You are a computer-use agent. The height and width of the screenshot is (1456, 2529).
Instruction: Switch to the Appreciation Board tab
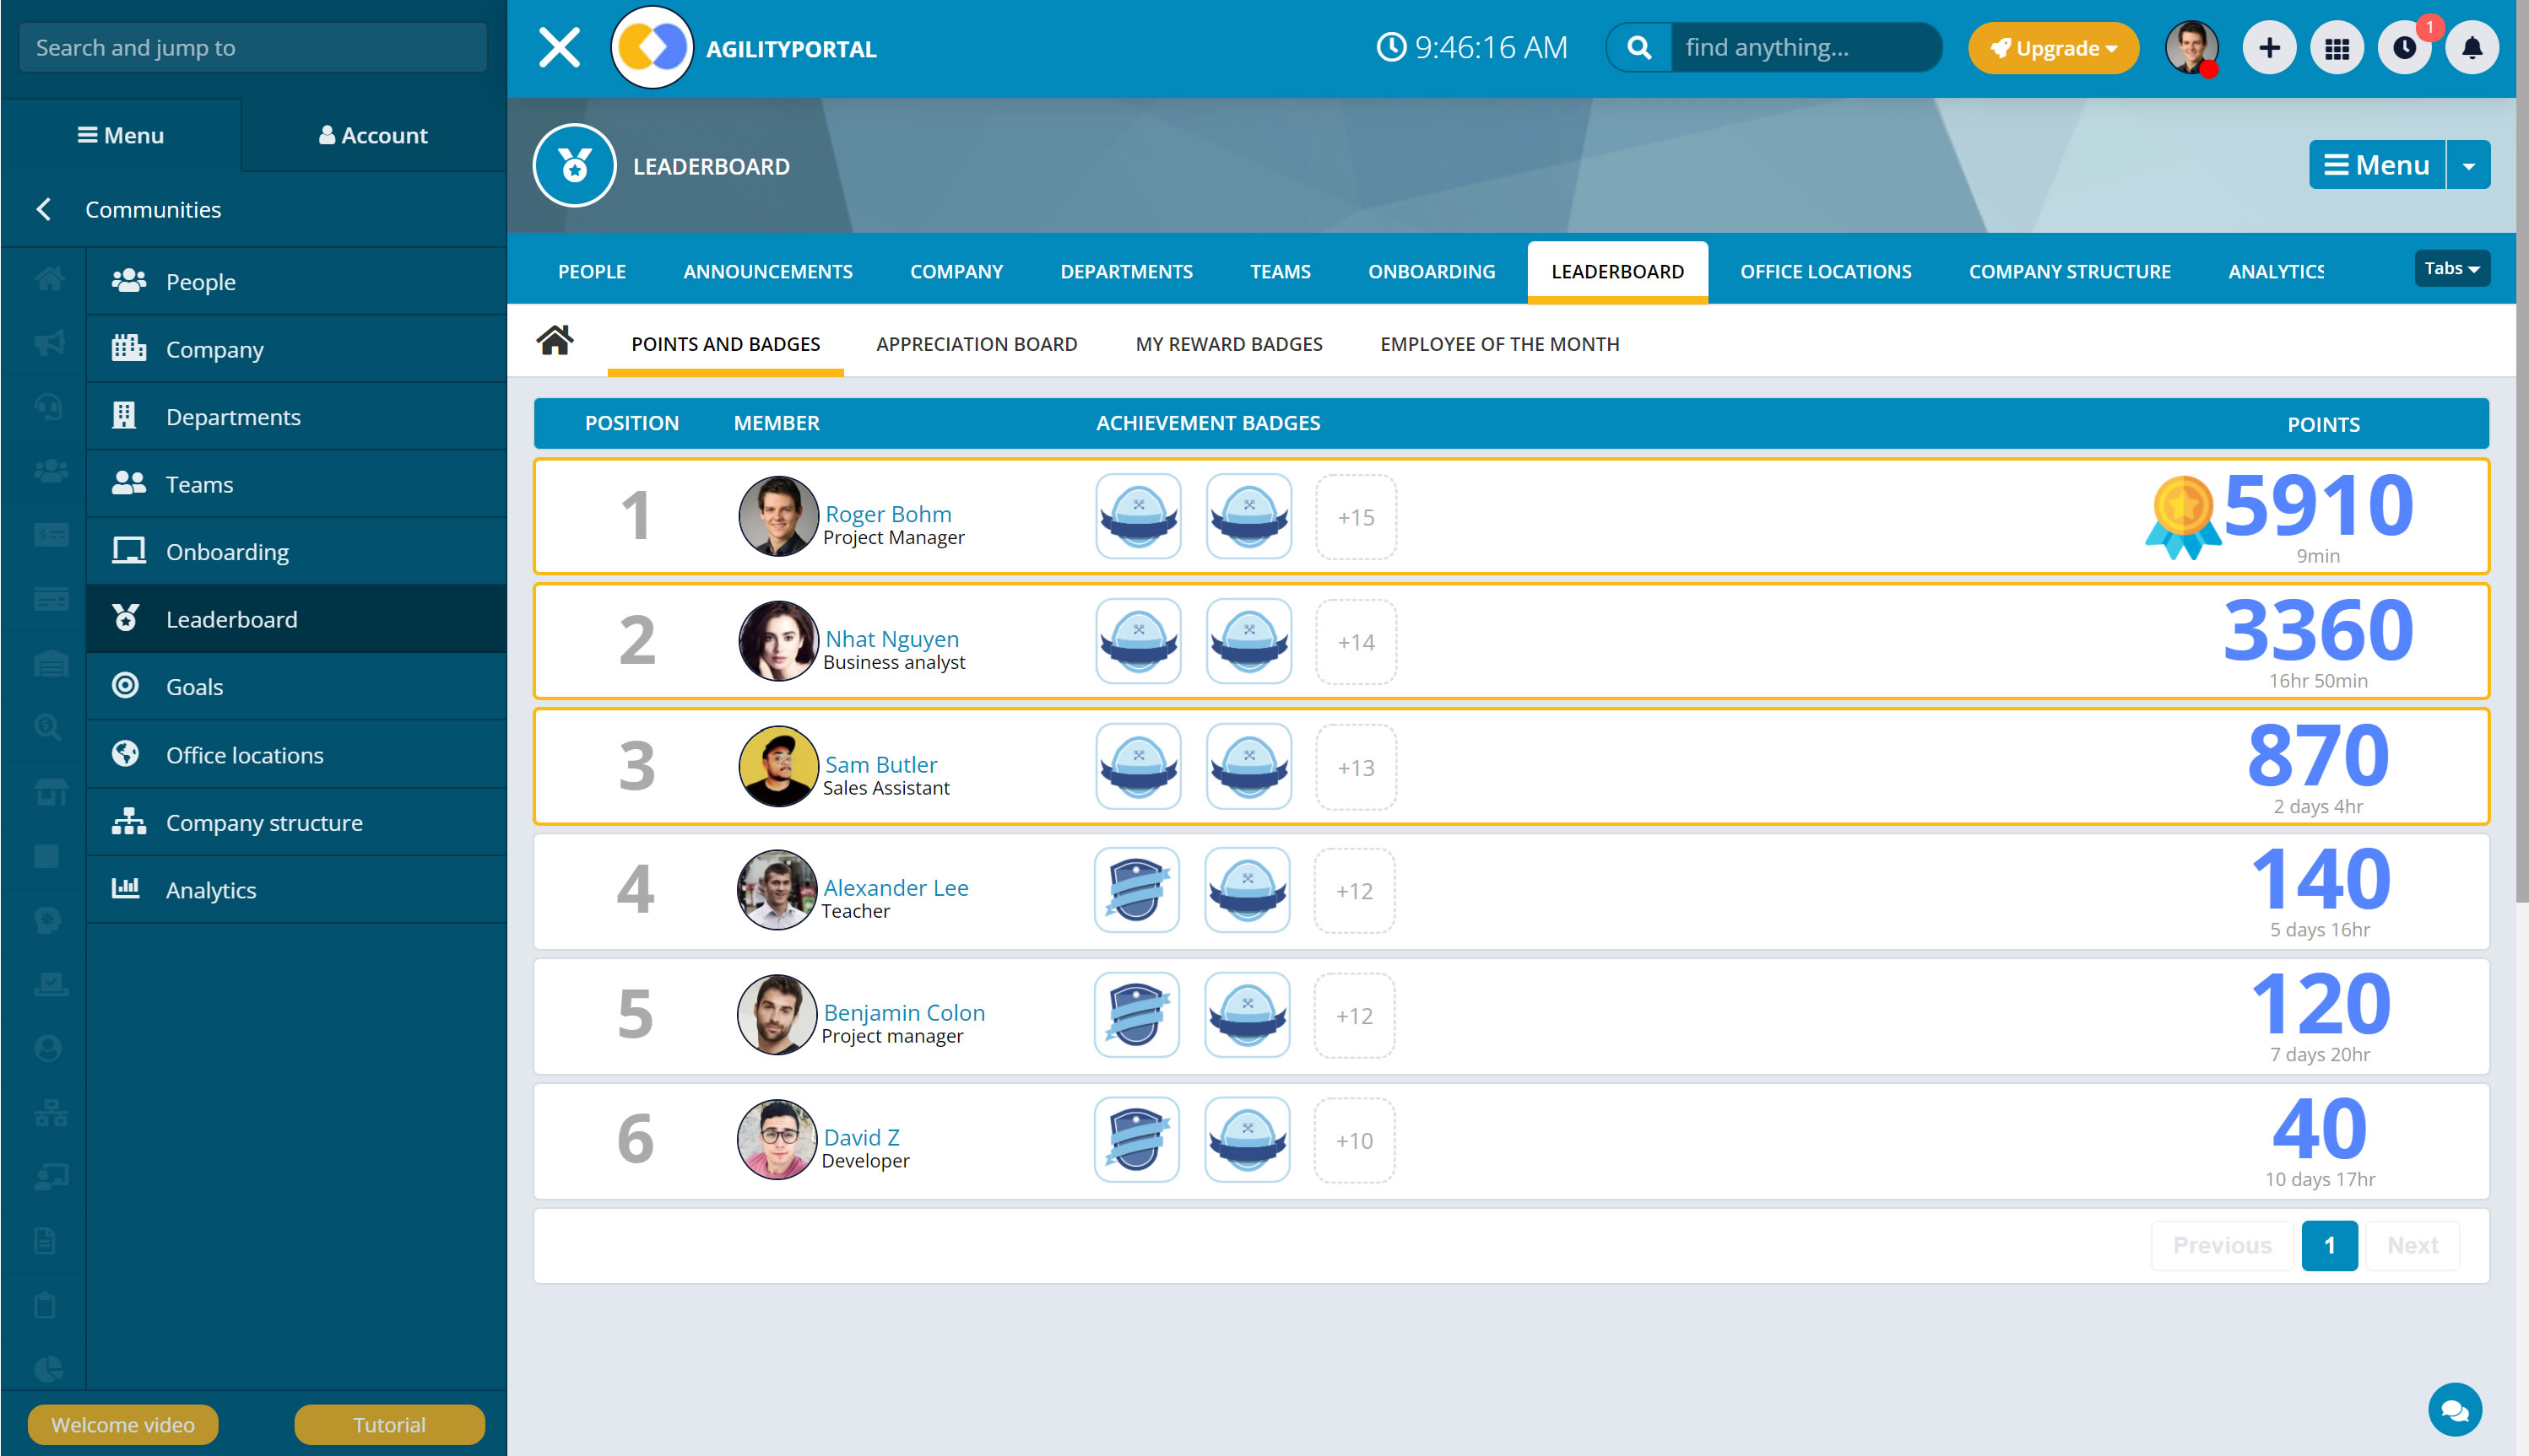click(977, 344)
